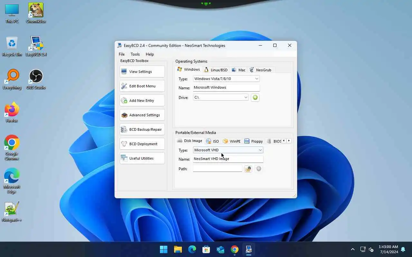Select the Microsoft Edge desktop shortcut
412x257 pixels.
pos(12,181)
